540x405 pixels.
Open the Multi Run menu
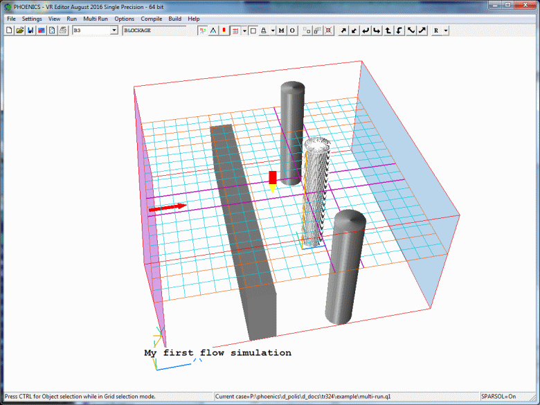click(x=95, y=19)
